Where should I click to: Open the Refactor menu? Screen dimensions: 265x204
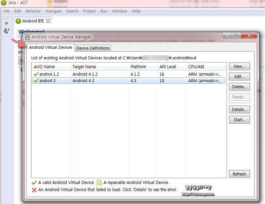33,11
